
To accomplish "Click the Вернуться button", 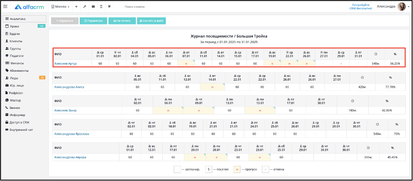I will click(x=65, y=21).
